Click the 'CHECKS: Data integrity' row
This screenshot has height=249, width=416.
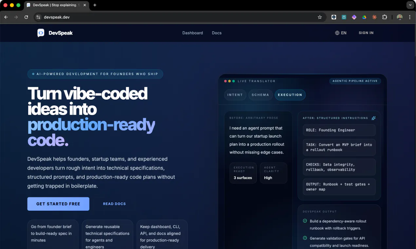coord(339,167)
